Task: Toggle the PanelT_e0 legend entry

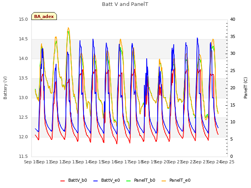Action: click(176, 180)
